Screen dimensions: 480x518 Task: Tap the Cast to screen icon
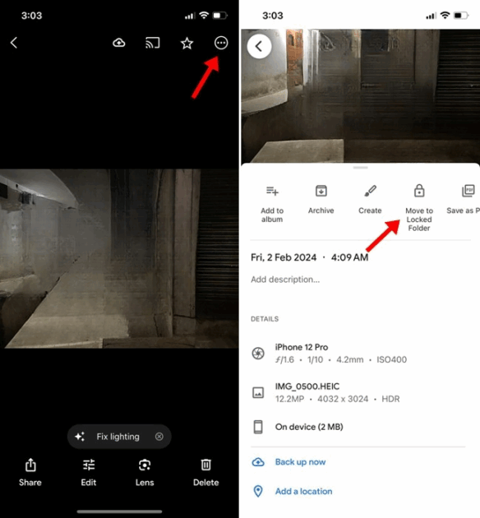click(153, 43)
